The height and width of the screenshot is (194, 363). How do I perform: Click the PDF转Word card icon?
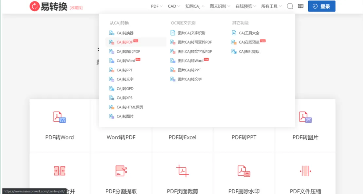tap(60, 117)
